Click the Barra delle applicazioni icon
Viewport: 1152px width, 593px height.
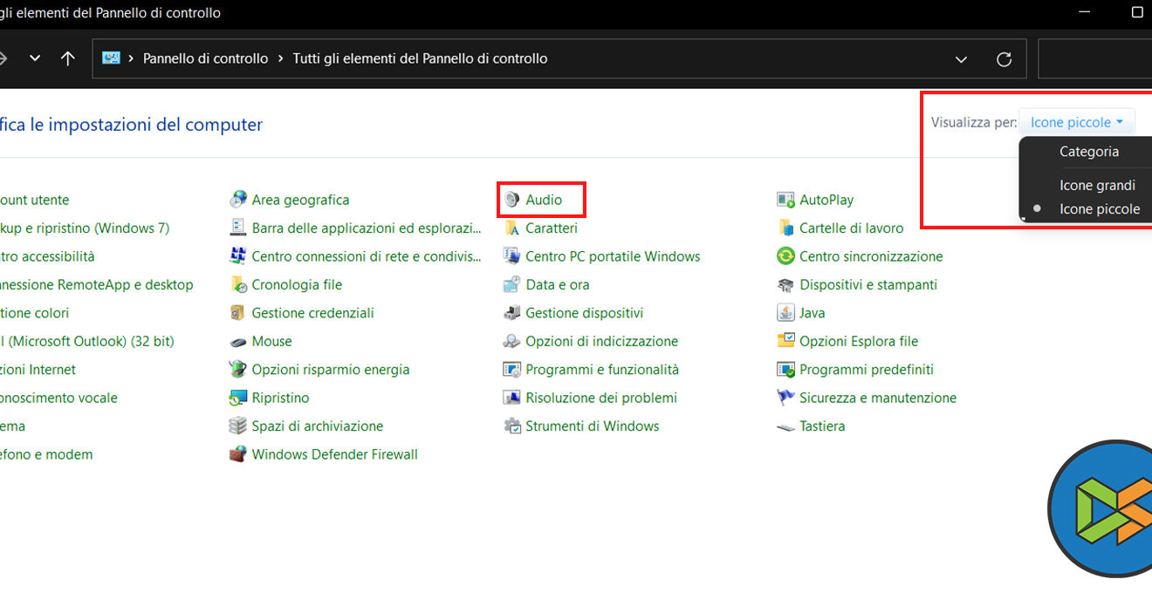tap(237, 228)
